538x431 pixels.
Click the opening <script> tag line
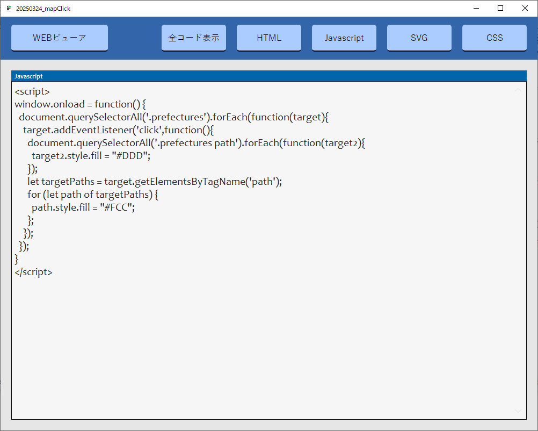click(32, 91)
